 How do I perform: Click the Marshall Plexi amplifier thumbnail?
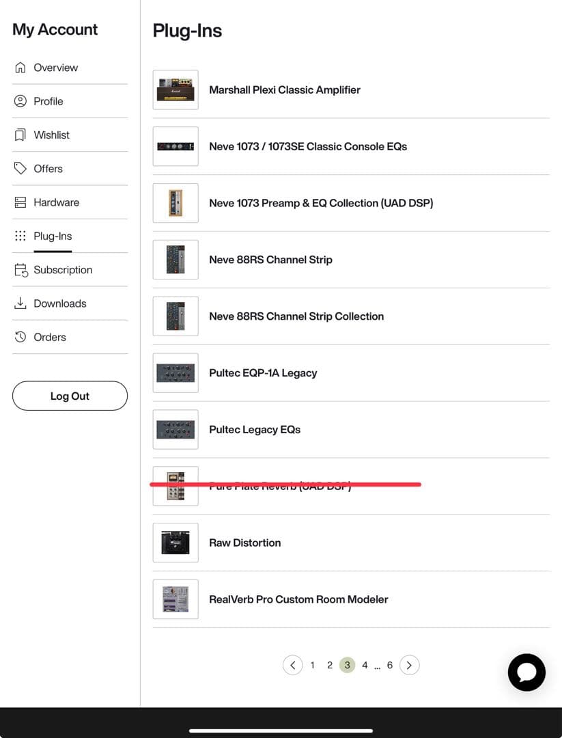(x=175, y=90)
